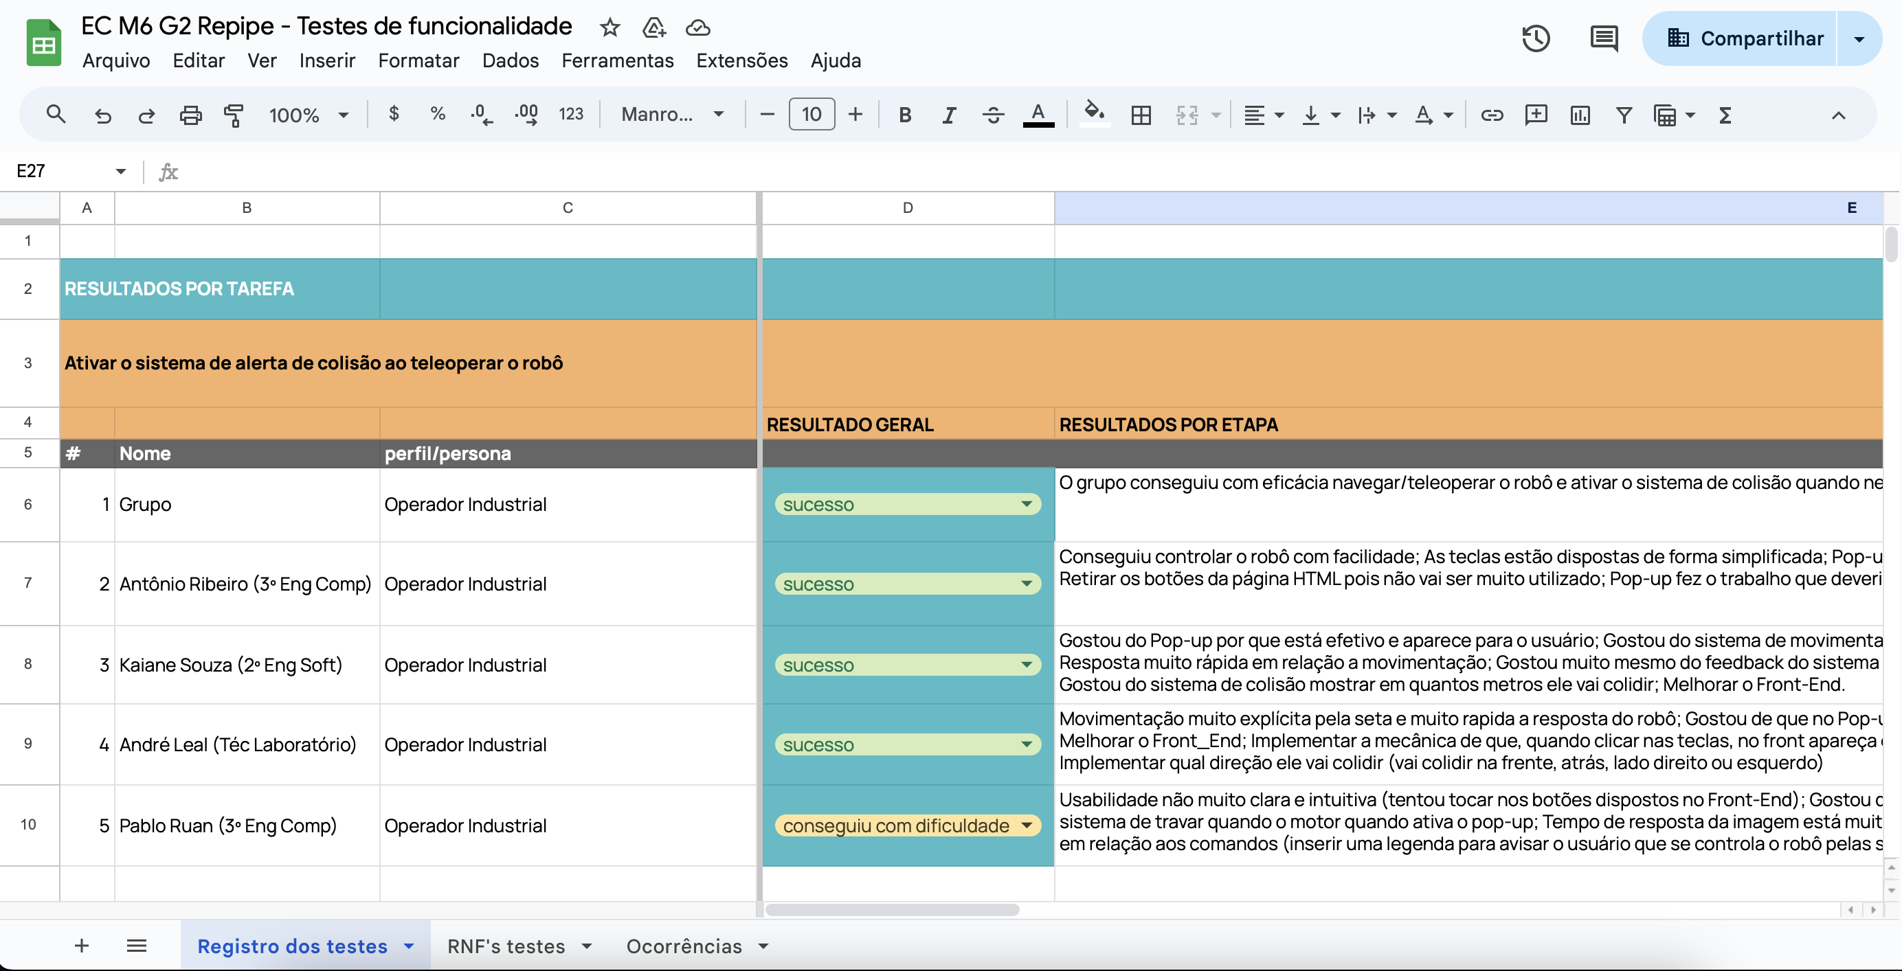Select the Registro dos testes tab

(306, 946)
